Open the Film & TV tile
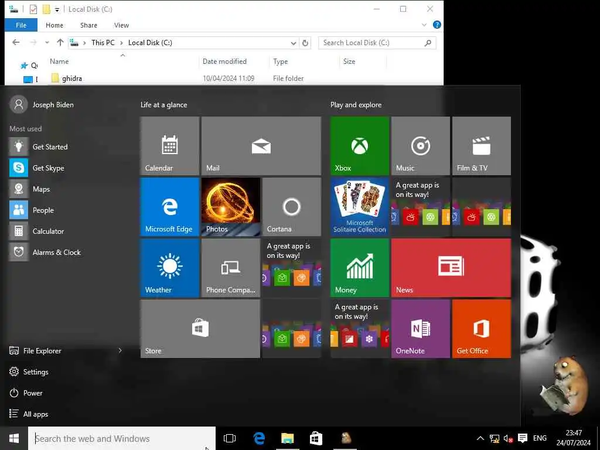This screenshot has width=600, height=450. (482, 146)
